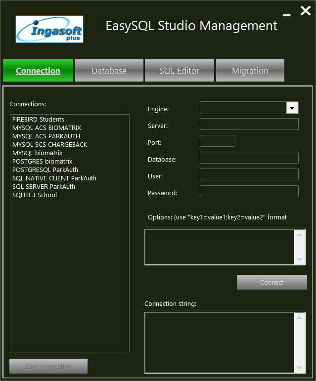Minimize the EasySQL Studio window
The height and width of the screenshot is (381, 316).
tap(287, 15)
